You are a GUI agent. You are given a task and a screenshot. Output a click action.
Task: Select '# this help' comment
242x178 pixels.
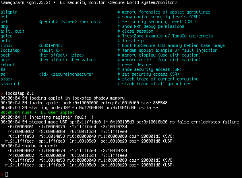coord(131,41)
